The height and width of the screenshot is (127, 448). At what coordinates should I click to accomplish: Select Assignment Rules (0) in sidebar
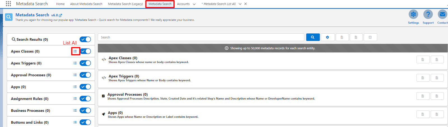(x=30, y=99)
